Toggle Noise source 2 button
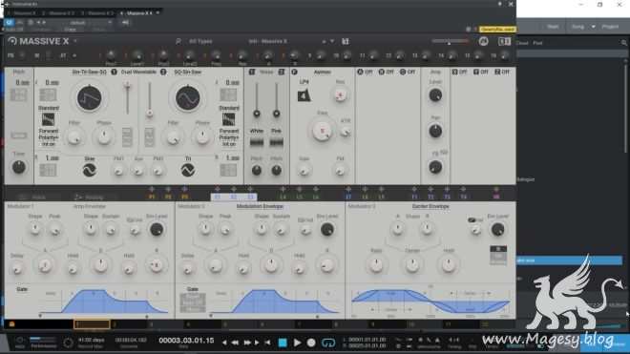This screenshot has height=354, width=630. (x=282, y=72)
